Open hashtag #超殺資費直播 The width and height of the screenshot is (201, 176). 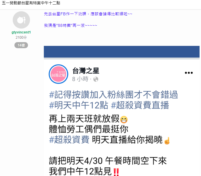click(x=140, y=105)
